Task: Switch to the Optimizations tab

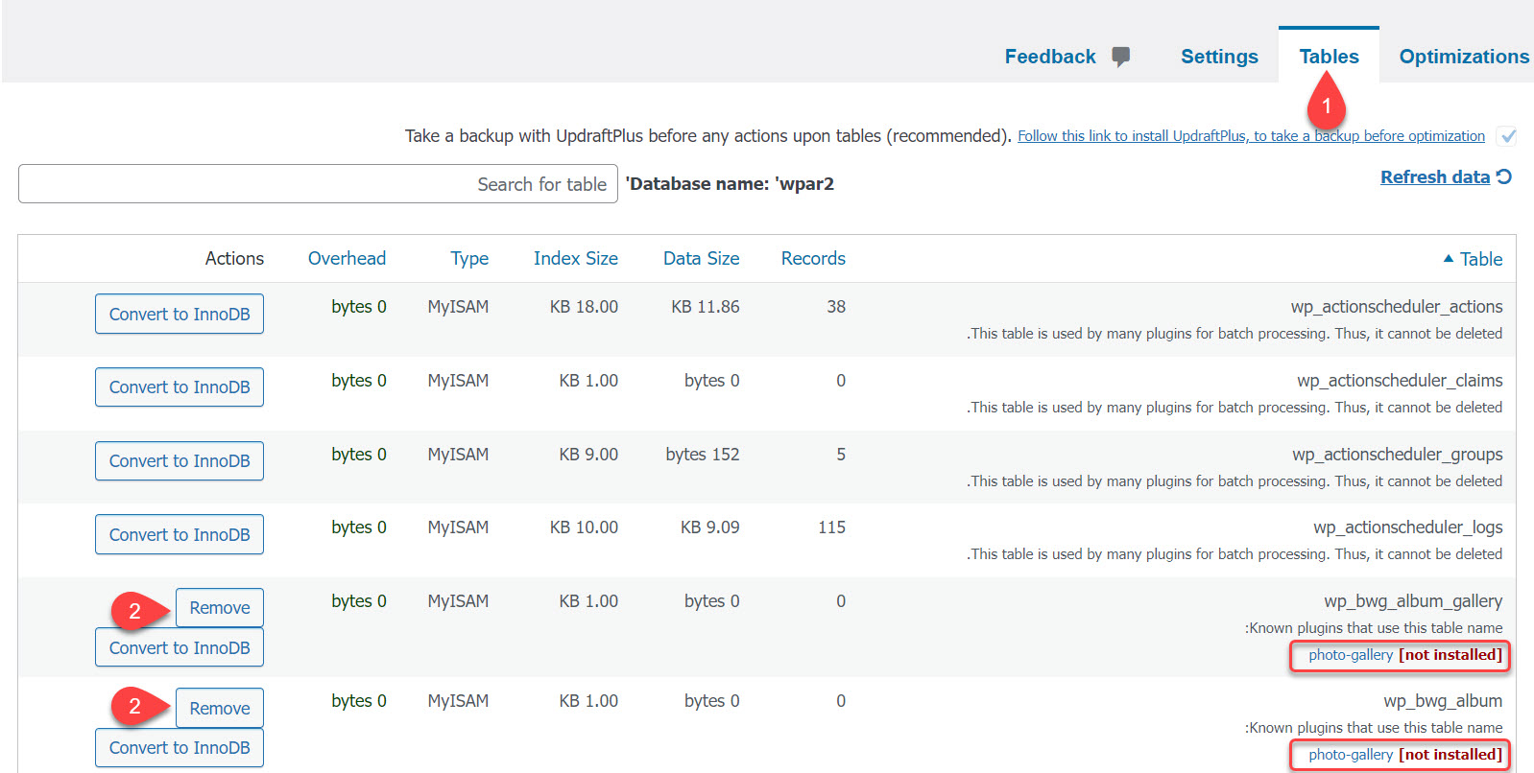Action: 1463,57
